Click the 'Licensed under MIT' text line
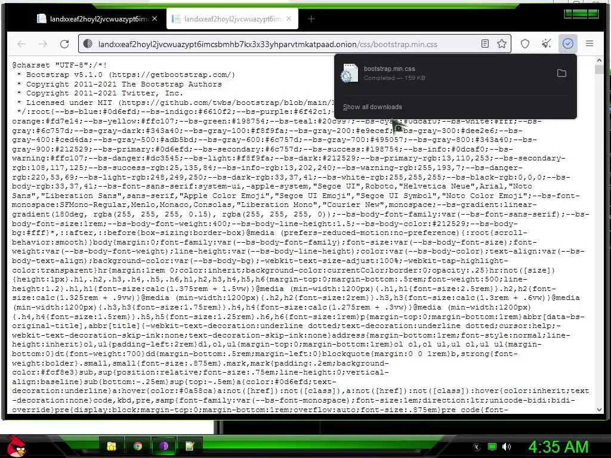 tap(176, 103)
